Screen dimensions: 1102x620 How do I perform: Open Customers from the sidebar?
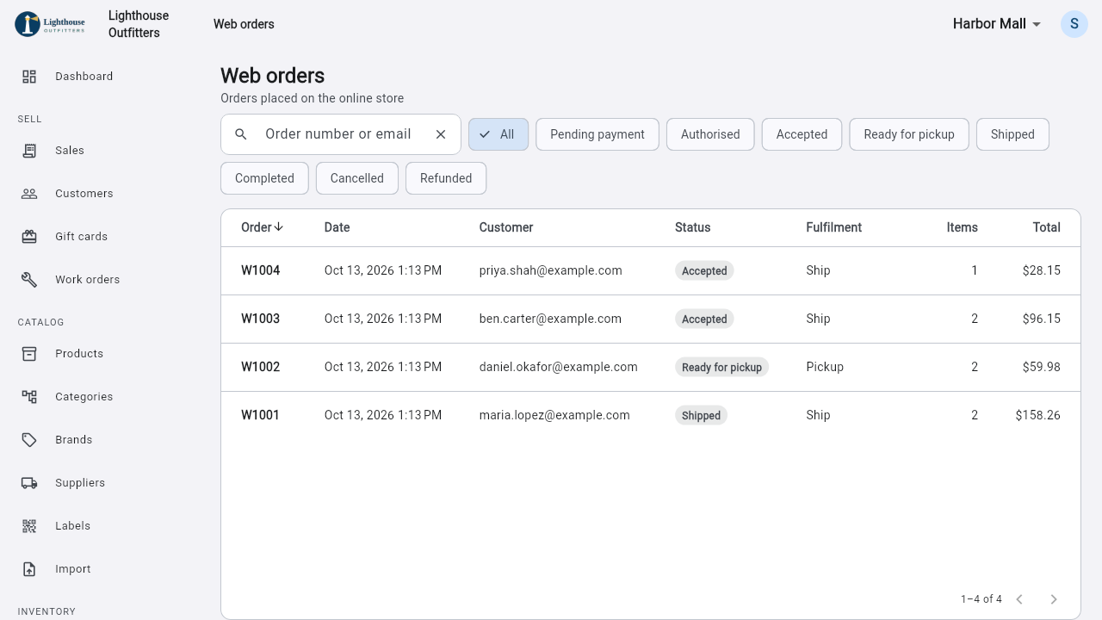pyautogui.click(x=103, y=194)
